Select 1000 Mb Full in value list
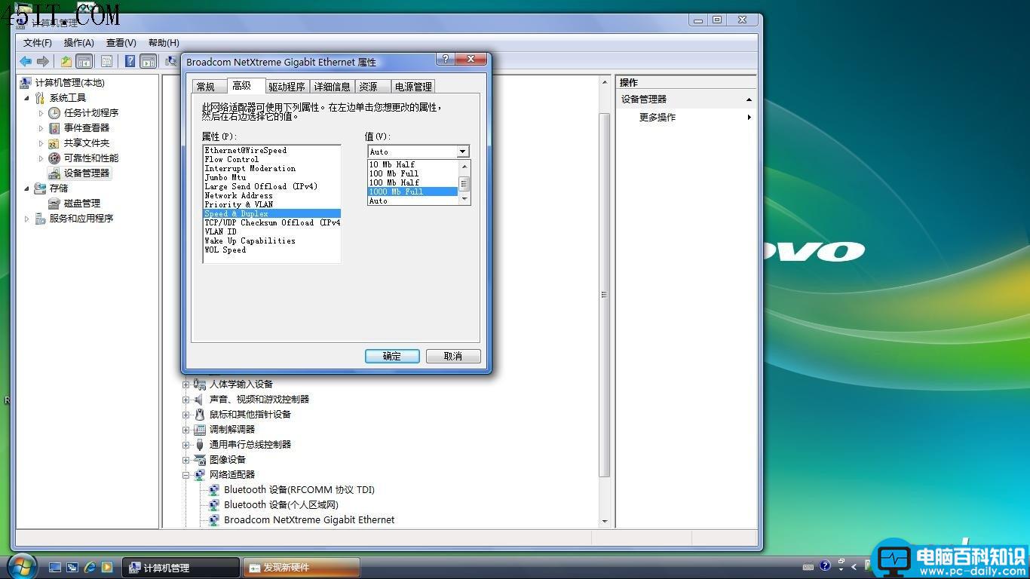 pyautogui.click(x=412, y=191)
